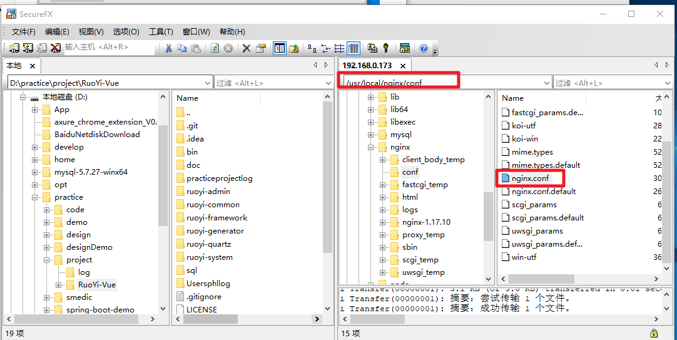This screenshot has width=677, height=340.
Task: Open the 工具(T) menu
Action: (161, 31)
